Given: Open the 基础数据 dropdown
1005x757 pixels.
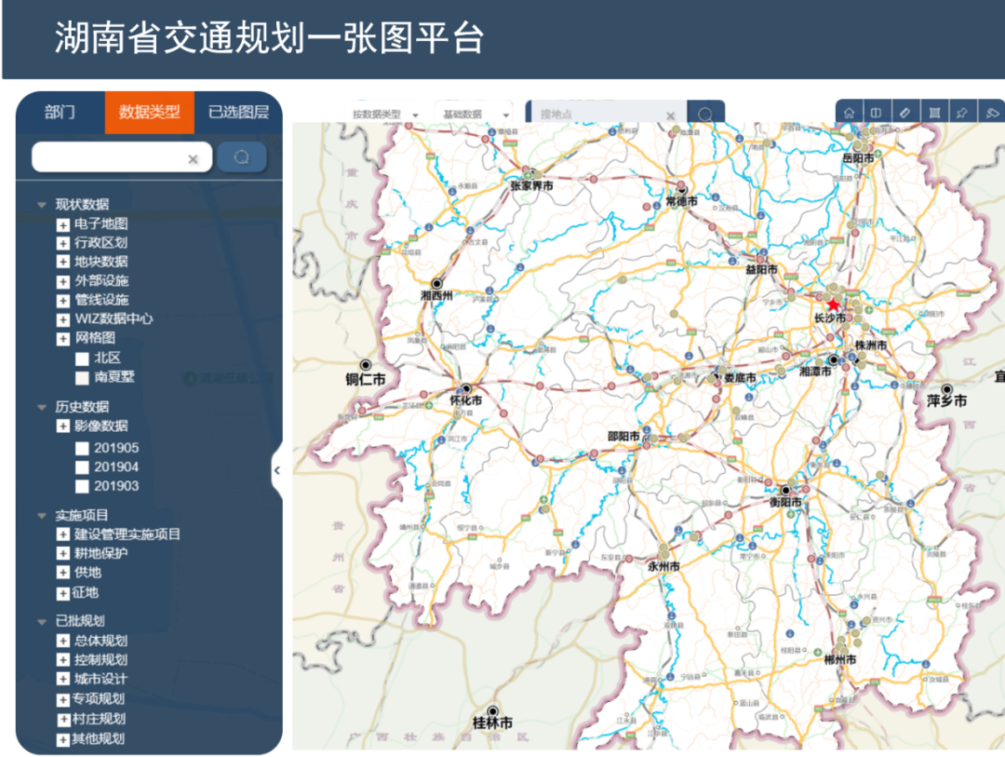Looking at the screenshot, I should tap(476, 115).
